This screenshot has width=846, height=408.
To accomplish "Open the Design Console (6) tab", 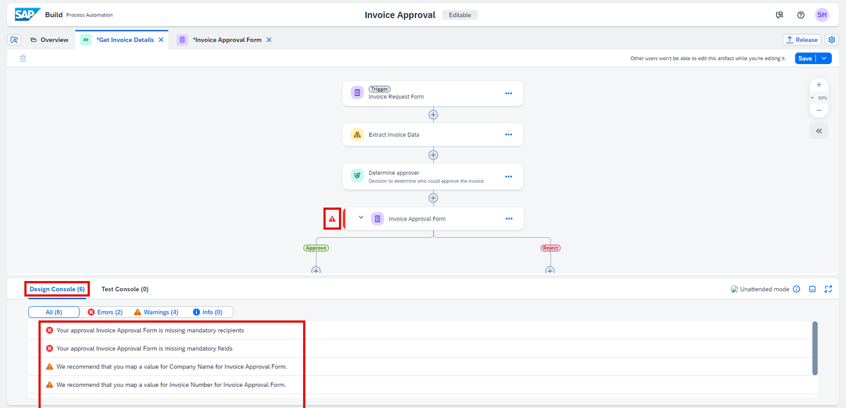I will click(x=58, y=289).
